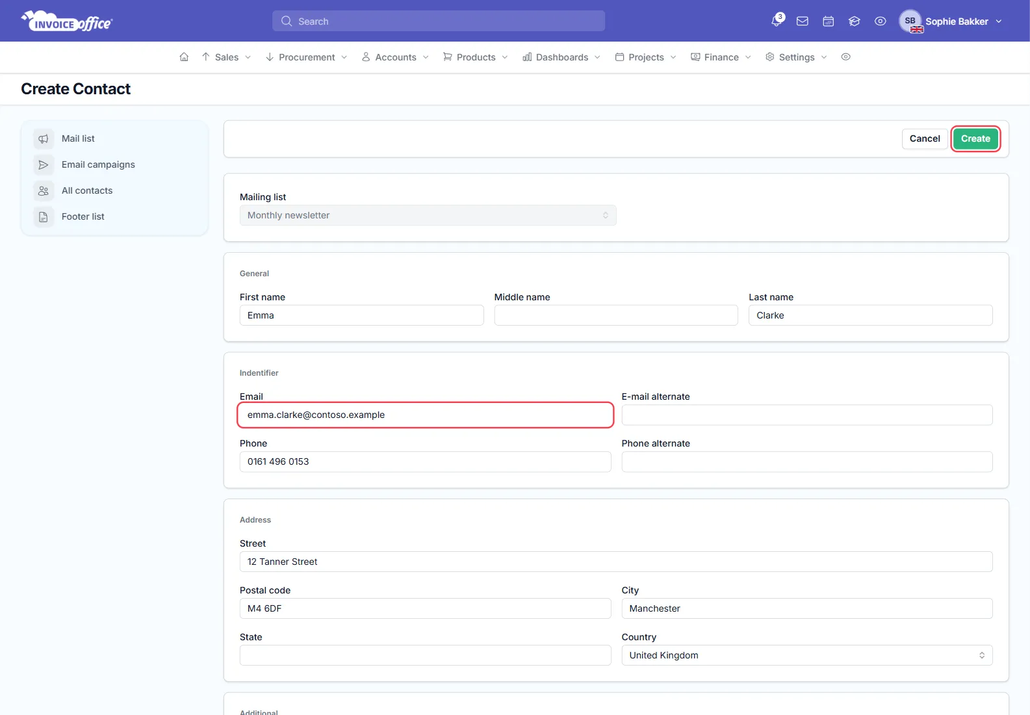
Task: Click the Postal code field
Action: (425, 608)
